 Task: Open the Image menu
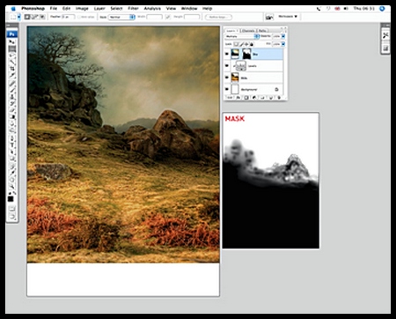point(82,9)
